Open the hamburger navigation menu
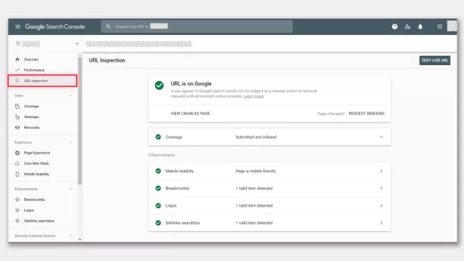The height and width of the screenshot is (261, 464). [18, 26]
